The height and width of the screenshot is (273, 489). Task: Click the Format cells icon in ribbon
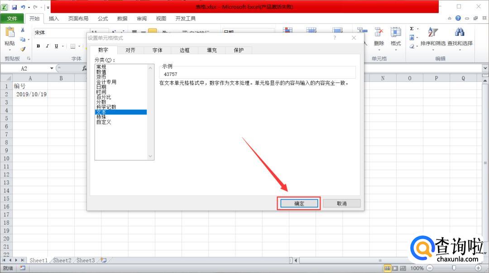click(x=396, y=33)
